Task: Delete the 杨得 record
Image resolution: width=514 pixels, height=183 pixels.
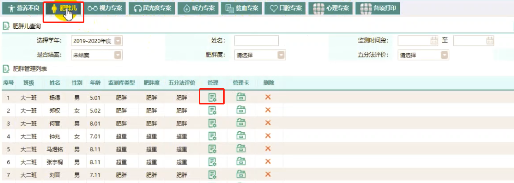Action: pyautogui.click(x=268, y=97)
